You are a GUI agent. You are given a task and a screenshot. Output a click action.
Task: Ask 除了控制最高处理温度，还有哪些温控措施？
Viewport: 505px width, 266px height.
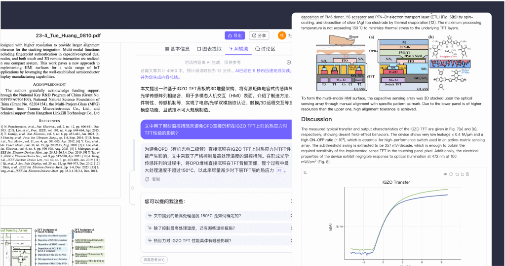(219, 228)
